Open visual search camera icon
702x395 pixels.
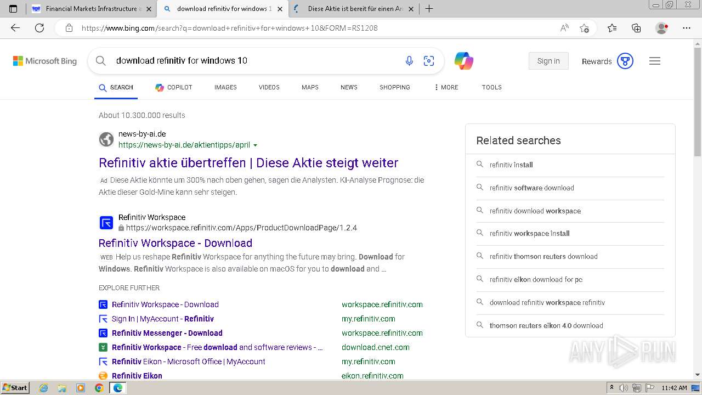click(x=429, y=61)
